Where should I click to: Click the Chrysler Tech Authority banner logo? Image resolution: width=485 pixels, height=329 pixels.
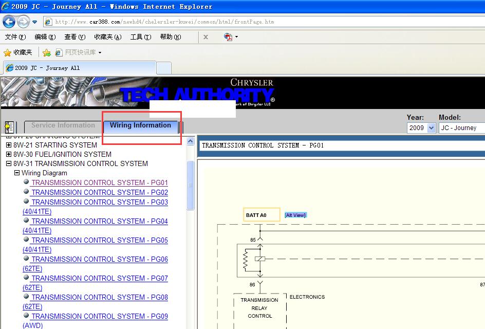coord(197,92)
